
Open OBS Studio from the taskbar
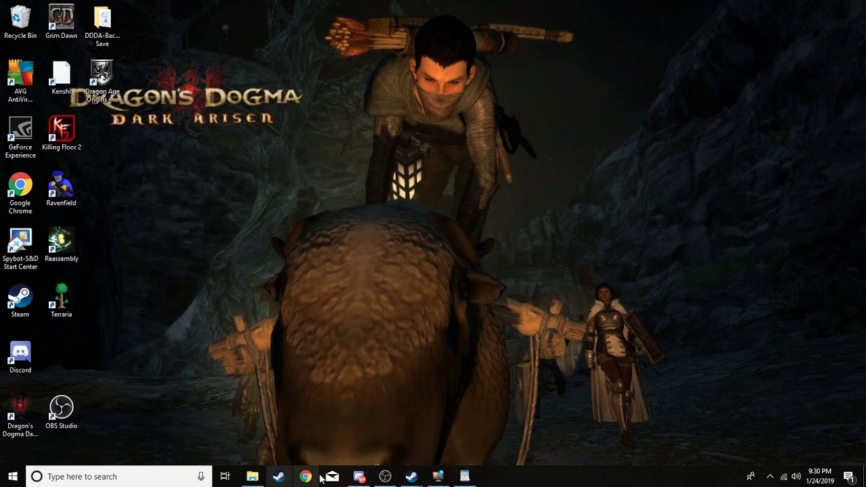385,476
